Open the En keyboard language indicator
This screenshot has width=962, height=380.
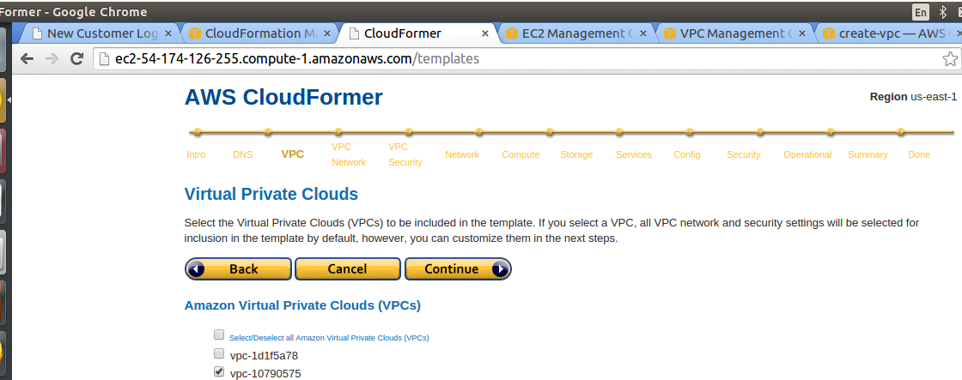[x=921, y=12]
